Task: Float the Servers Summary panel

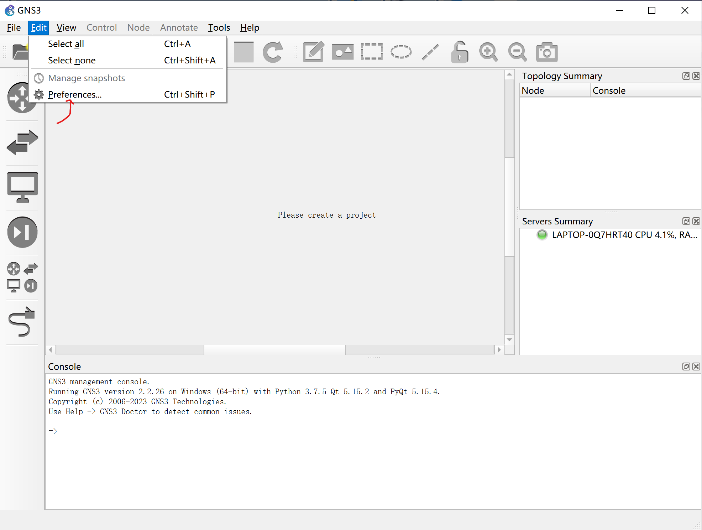Action: (x=686, y=221)
